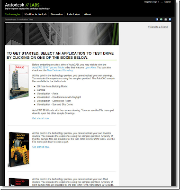Open the New Features Workshop link
Image resolution: width=180 pixels, height=190 pixels.
click(x=60, y=70)
